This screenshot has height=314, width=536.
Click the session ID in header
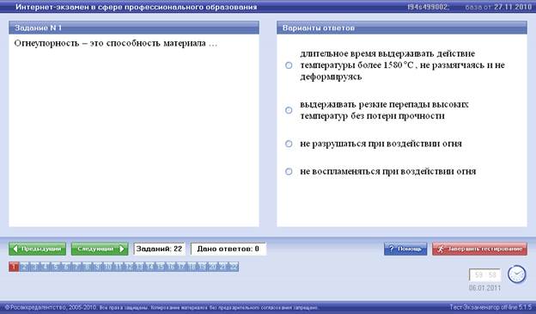coord(429,7)
